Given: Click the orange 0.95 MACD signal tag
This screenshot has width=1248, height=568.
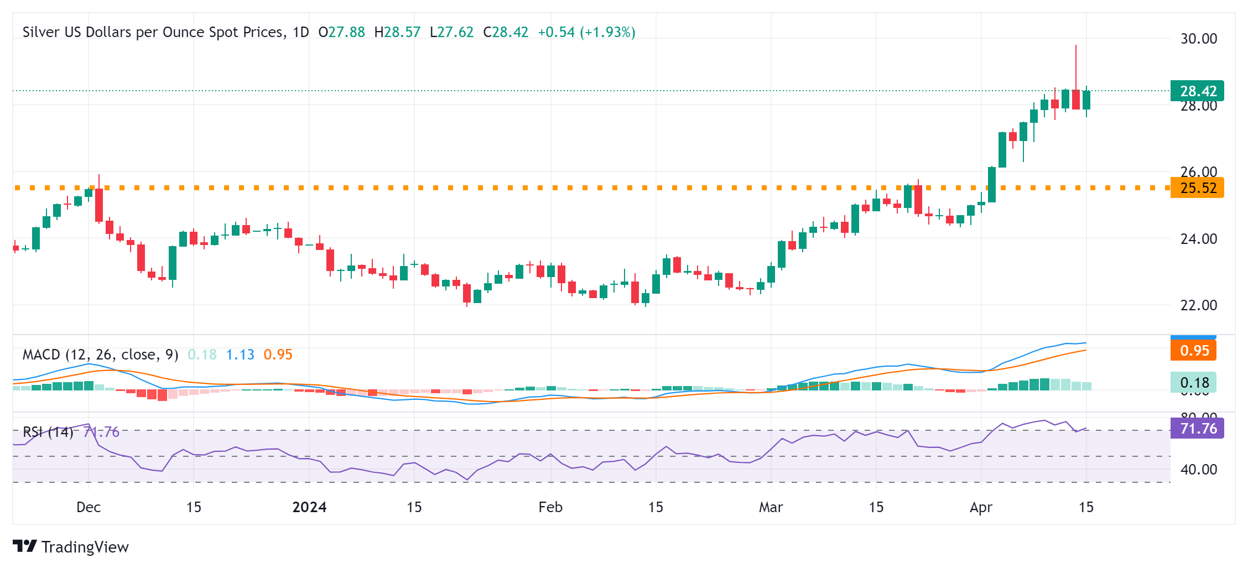Looking at the screenshot, I should pyautogui.click(x=1193, y=351).
